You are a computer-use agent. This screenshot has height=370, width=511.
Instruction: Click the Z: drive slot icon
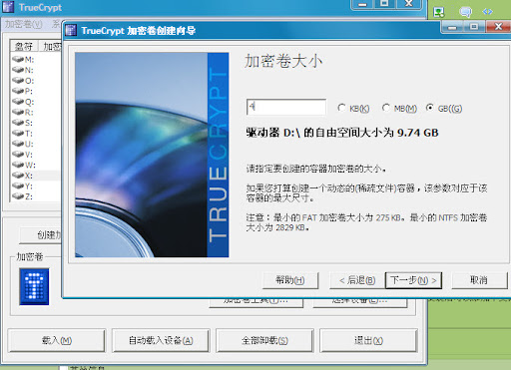[x=18, y=196]
